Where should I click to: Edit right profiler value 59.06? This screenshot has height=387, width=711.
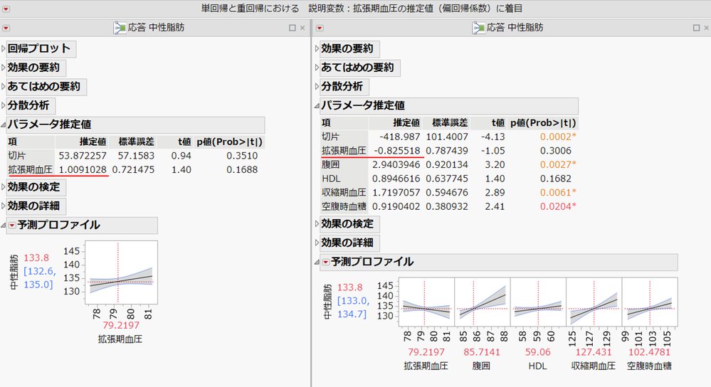[x=538, y=352]
